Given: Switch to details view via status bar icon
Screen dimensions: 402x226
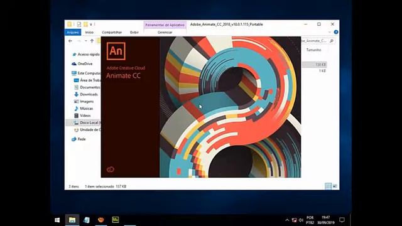Looking at the screenshot, I should 328,186.
